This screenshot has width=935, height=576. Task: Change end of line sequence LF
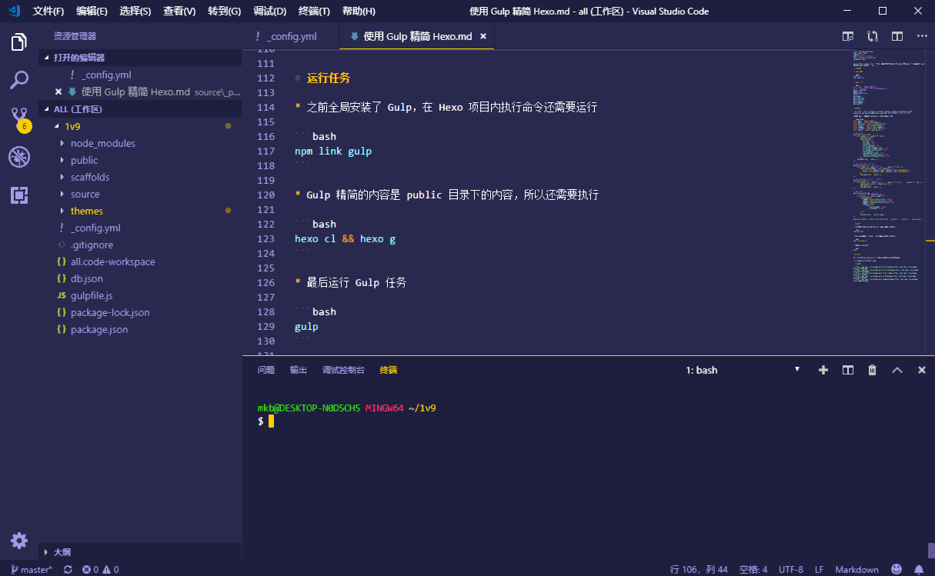point(820,570)
